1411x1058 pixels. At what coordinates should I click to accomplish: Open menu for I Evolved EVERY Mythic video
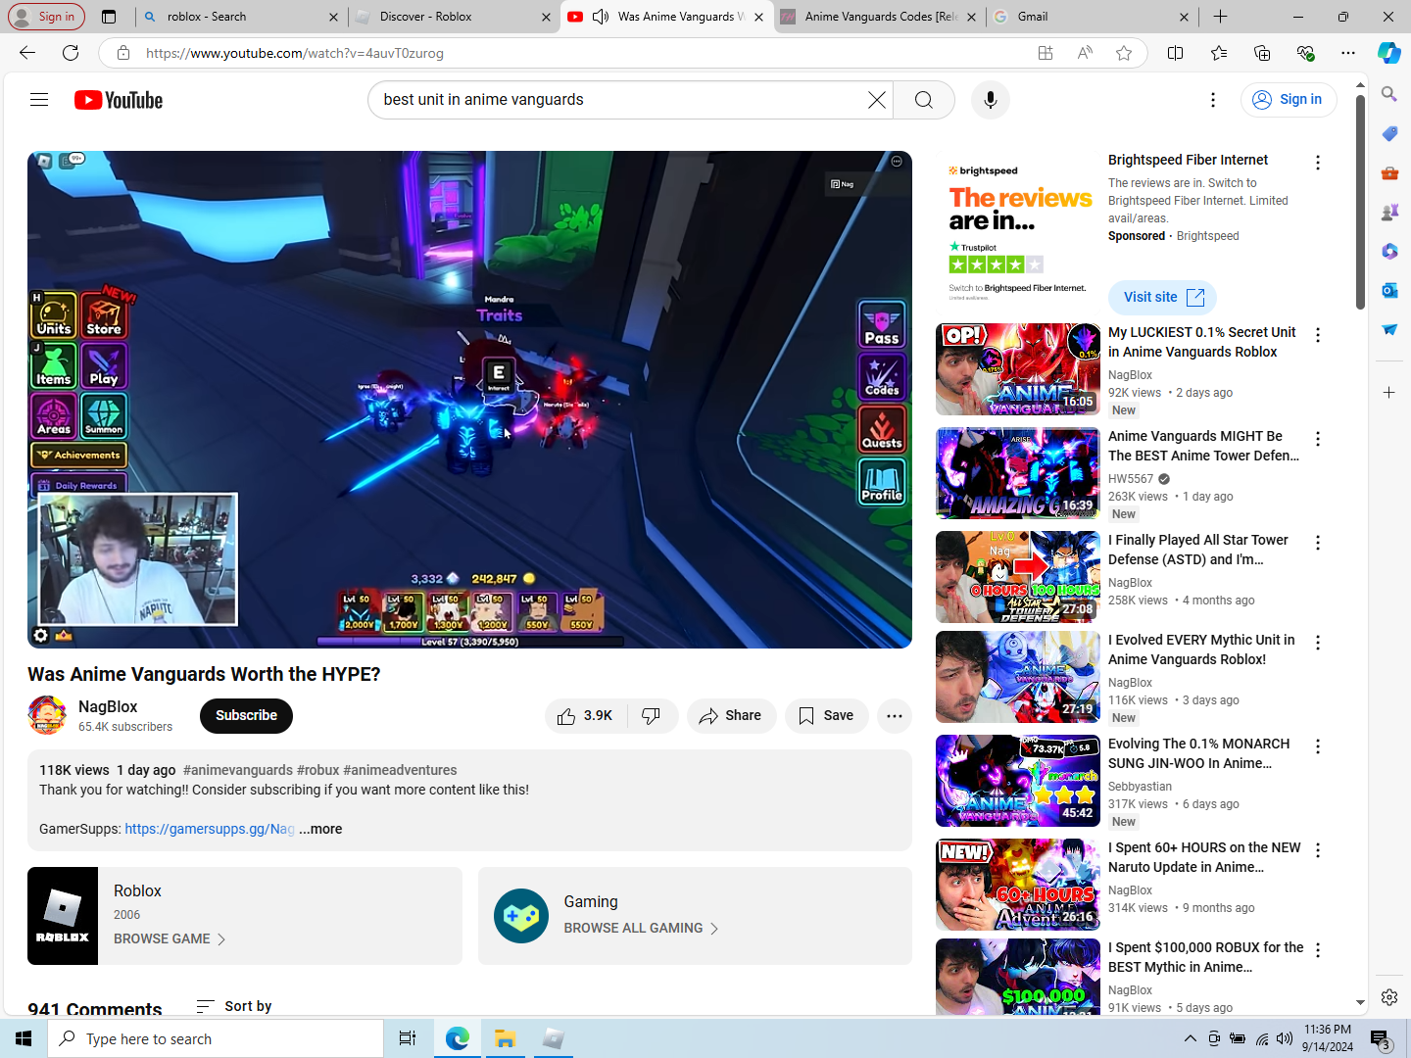click(1318, 643)
